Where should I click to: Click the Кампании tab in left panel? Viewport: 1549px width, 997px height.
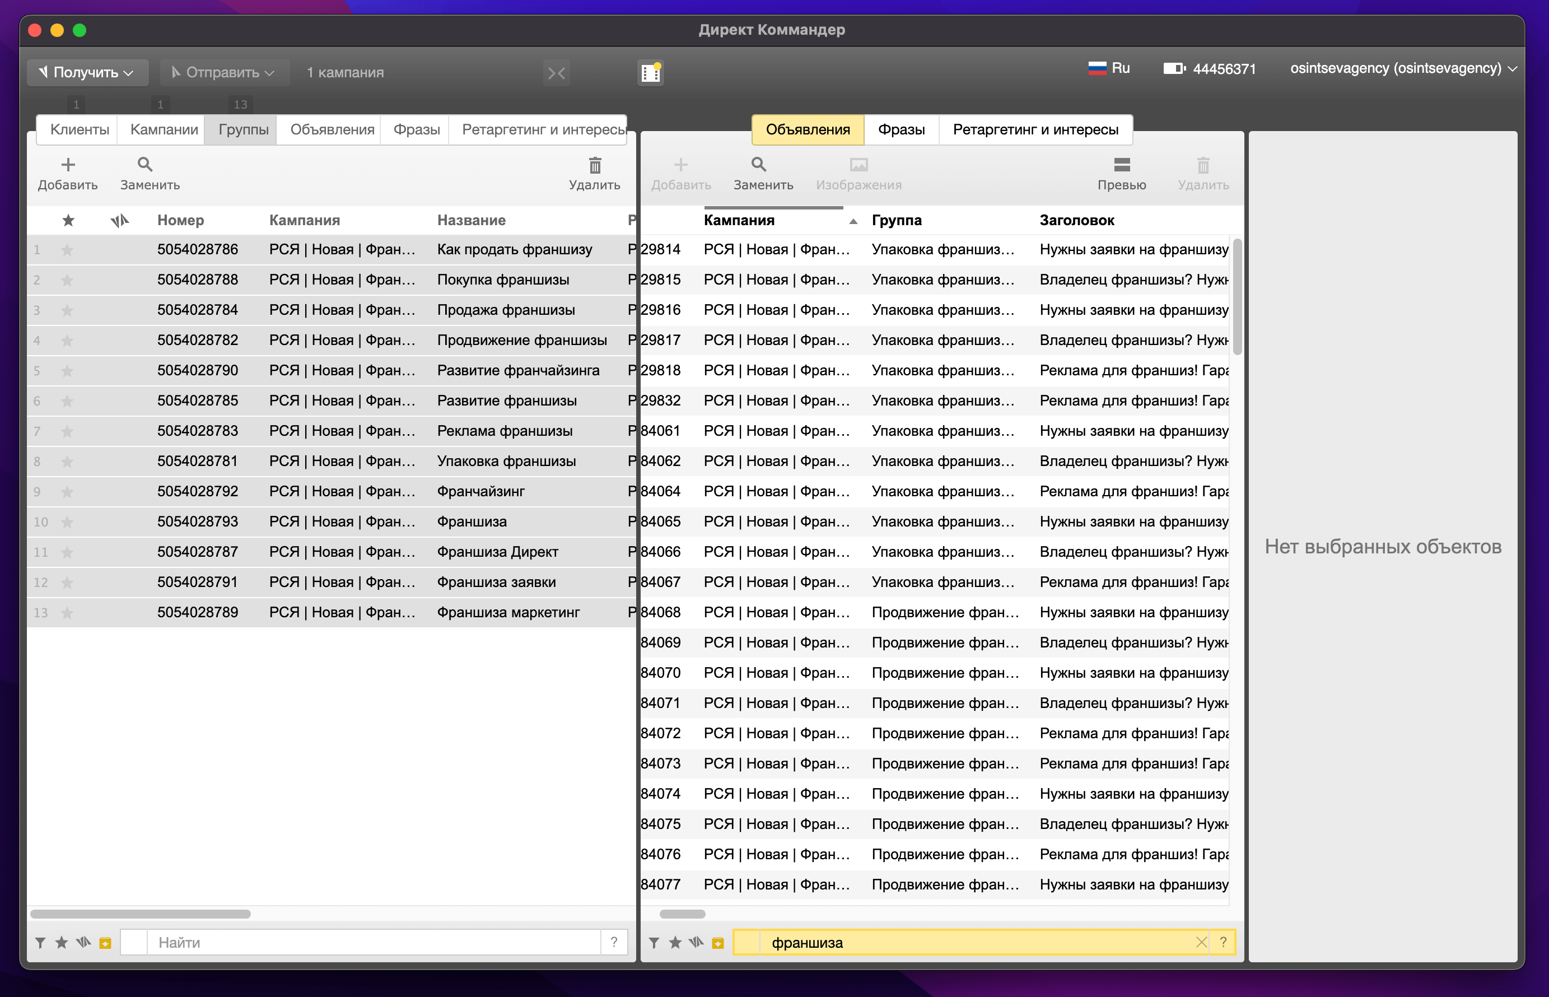tap(164, 129)
